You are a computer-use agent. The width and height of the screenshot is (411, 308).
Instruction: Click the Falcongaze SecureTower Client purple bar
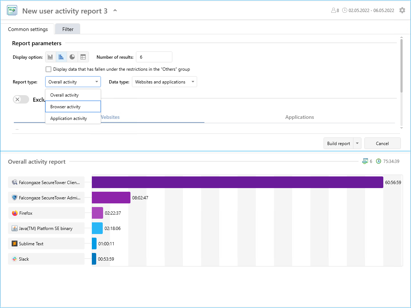(238, 182)
